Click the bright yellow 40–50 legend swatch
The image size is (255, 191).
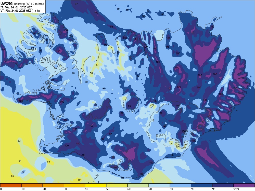[96, 185]
